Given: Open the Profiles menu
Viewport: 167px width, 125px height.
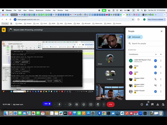Looking at the screenshot, I should 48,10.
